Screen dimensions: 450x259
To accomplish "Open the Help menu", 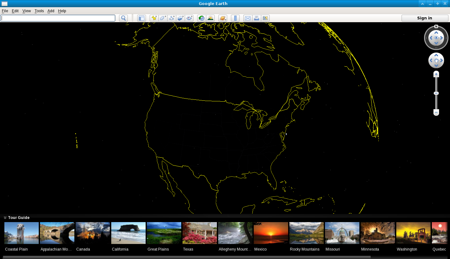I will click(62, 11).
